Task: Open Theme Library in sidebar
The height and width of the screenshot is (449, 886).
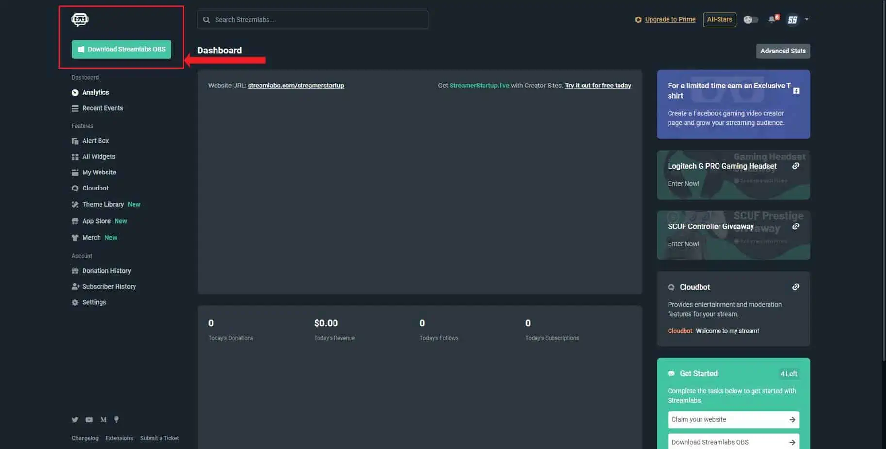Action: tap(103, 204)
